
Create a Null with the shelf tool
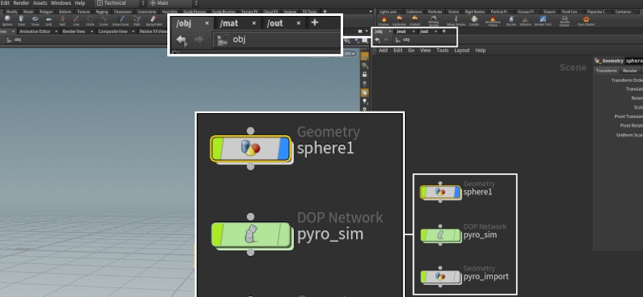click(x=63, y=21)
